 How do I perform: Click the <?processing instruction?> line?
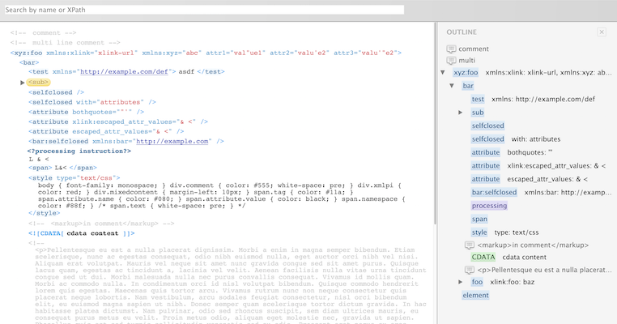[x=79, y=151]
